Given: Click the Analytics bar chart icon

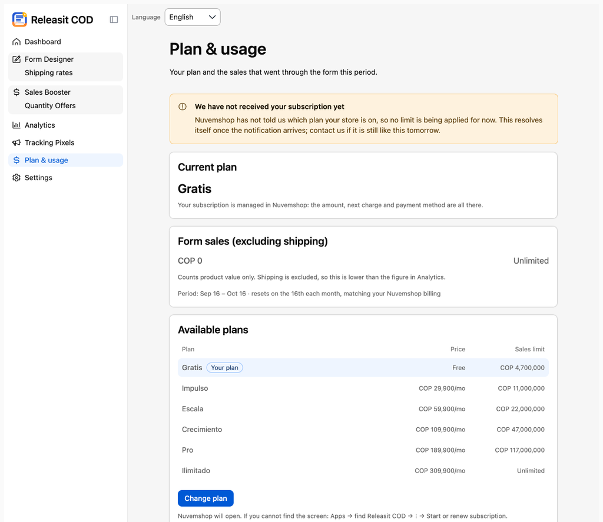Looking at the screenshot, I should point(16,125).
